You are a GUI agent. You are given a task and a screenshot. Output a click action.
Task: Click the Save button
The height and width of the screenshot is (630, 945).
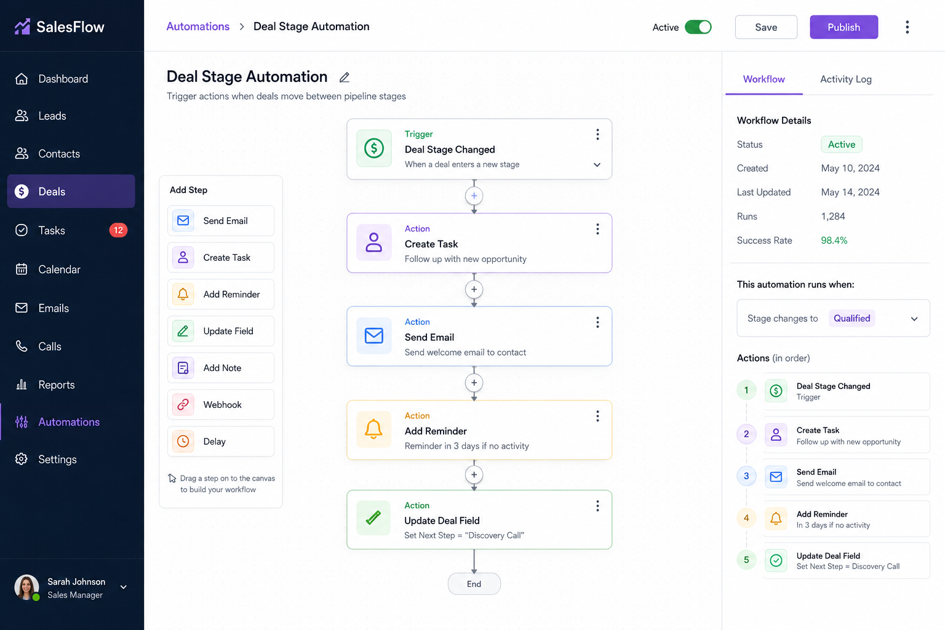click(766, 27)
